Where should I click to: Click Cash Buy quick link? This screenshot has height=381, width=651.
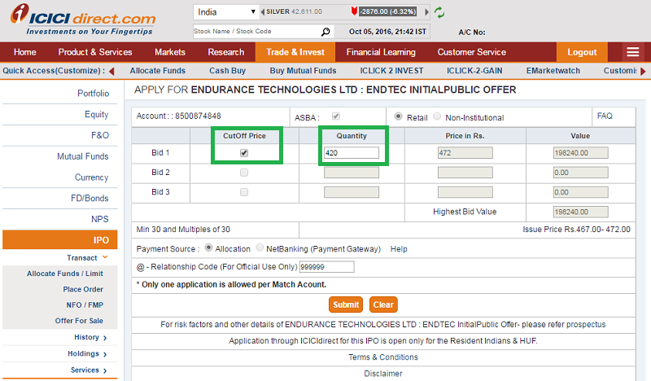(228, 71)
